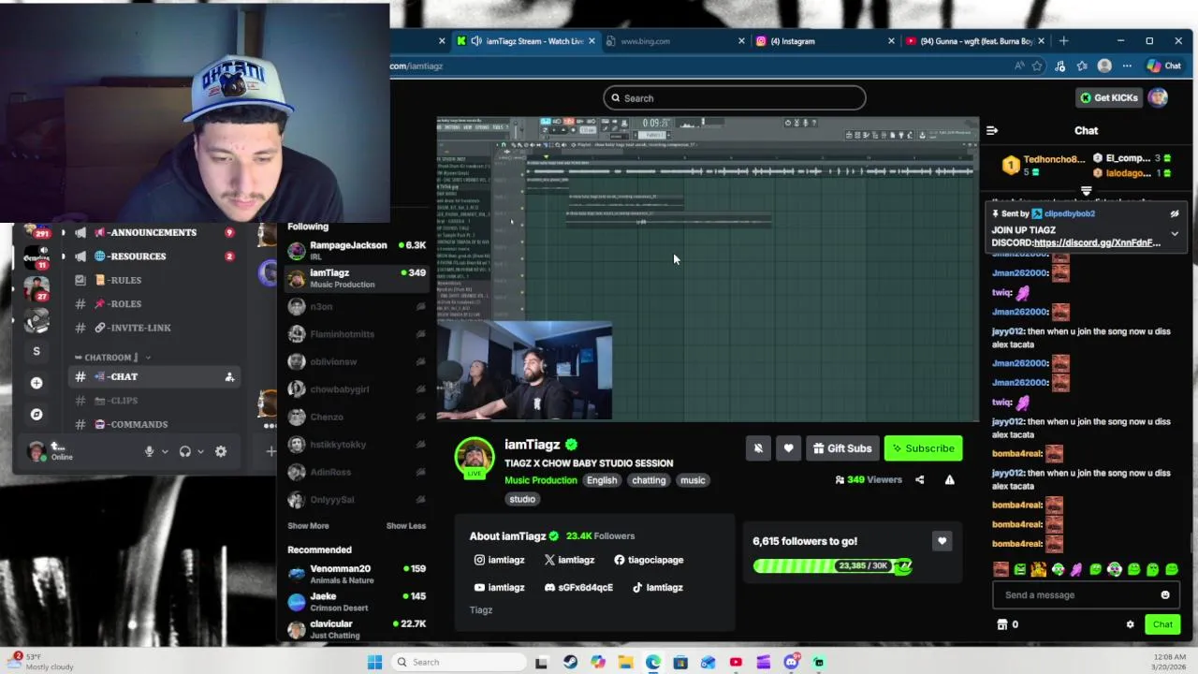Open Discord user settings gear
Viewport: 1198px width, 674px height.
point(221,451)
